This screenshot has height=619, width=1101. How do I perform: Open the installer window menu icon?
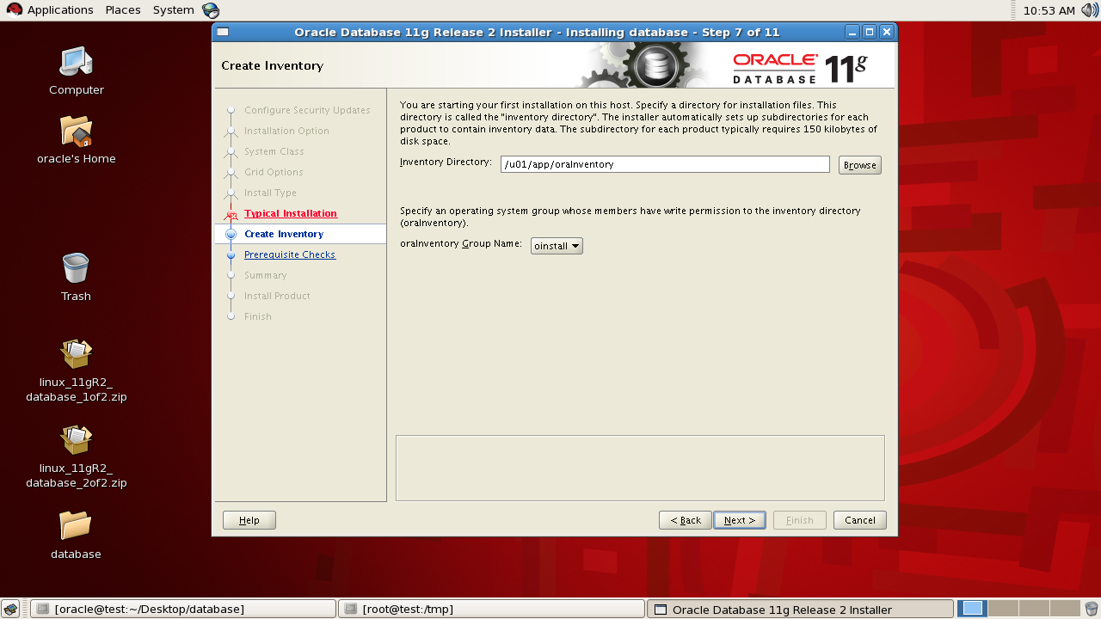(223, 32)
